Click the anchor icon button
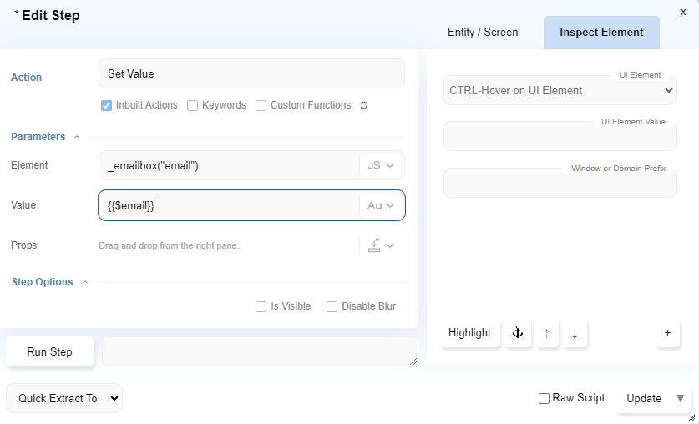Viewport: 699px width, 424px height. pos(518,332)
